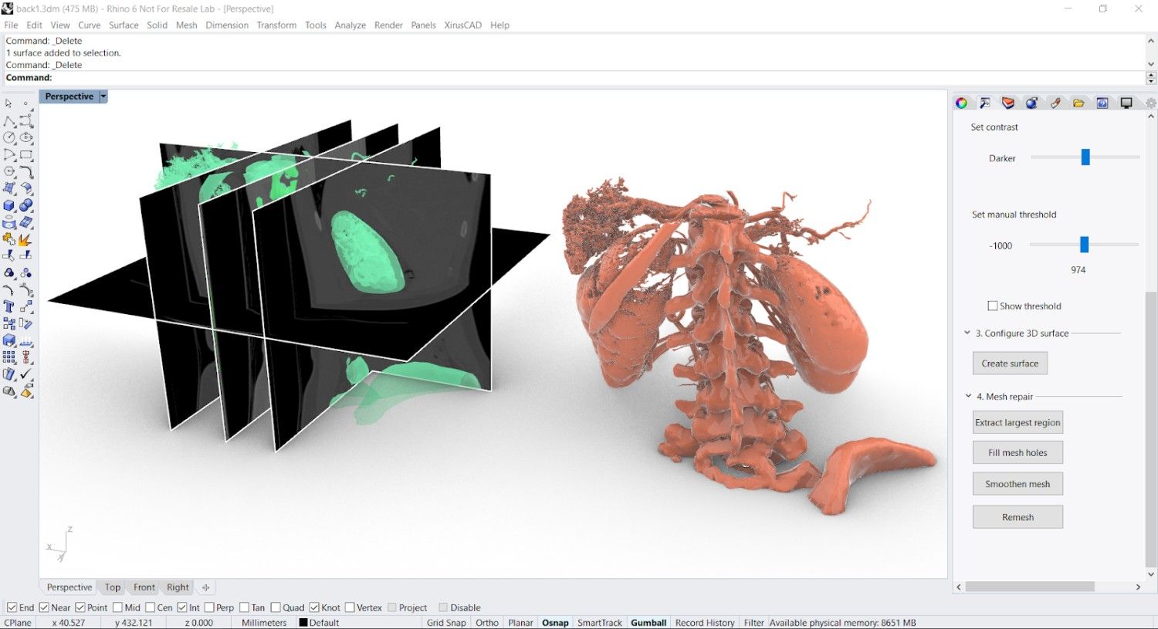Select the arrow selection tool
The image size is (1158, 629).
(9, 103)
